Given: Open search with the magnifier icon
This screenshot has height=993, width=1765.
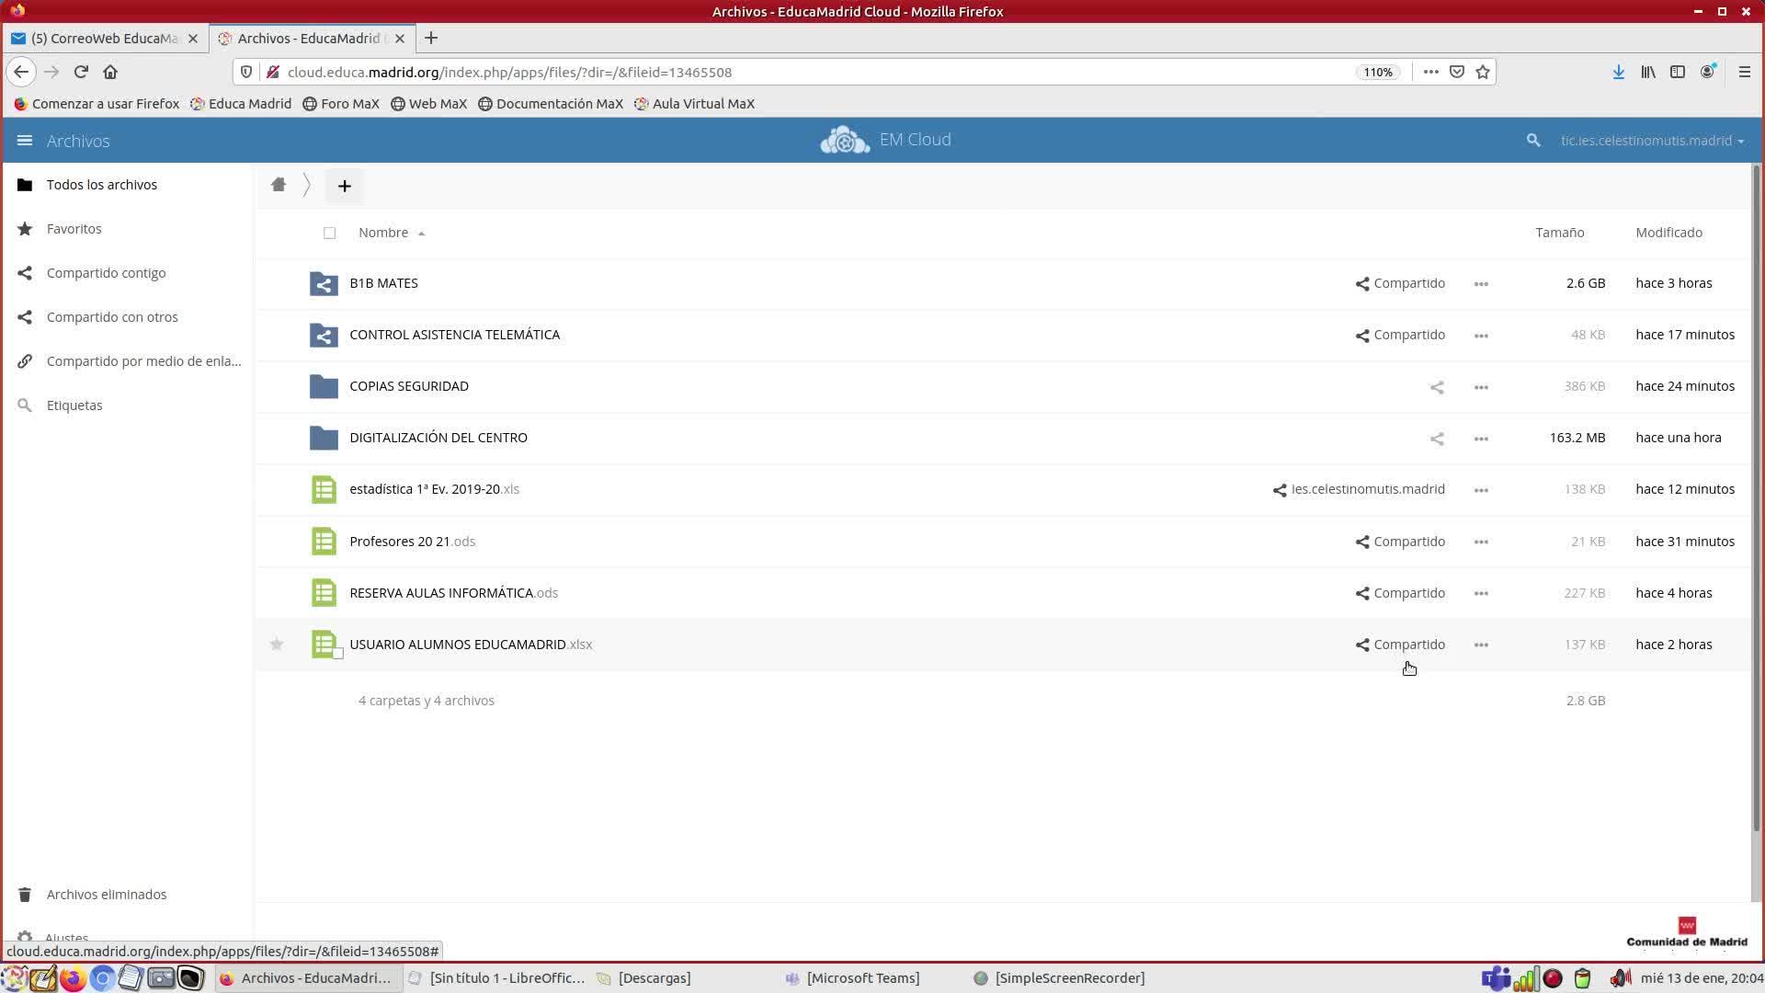Looking at the screenshot, I should 1532,141.
